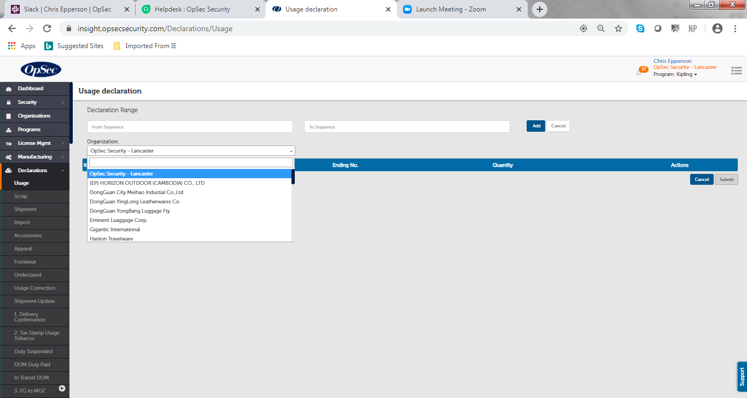Select OpSec Security - Lancaster option

point(189,174)
